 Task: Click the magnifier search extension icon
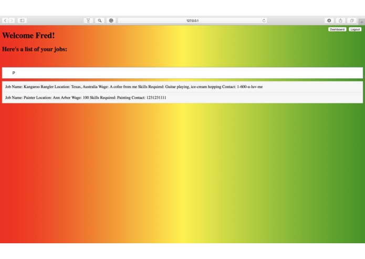tap(100, 20)
